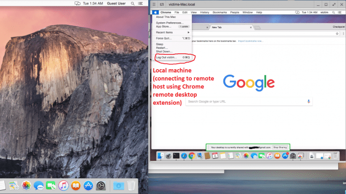Image resolution: width=346 pixels, height=194 pixels.
Task: Open the Bookmarks menu
Action: [x=219, y=12]
